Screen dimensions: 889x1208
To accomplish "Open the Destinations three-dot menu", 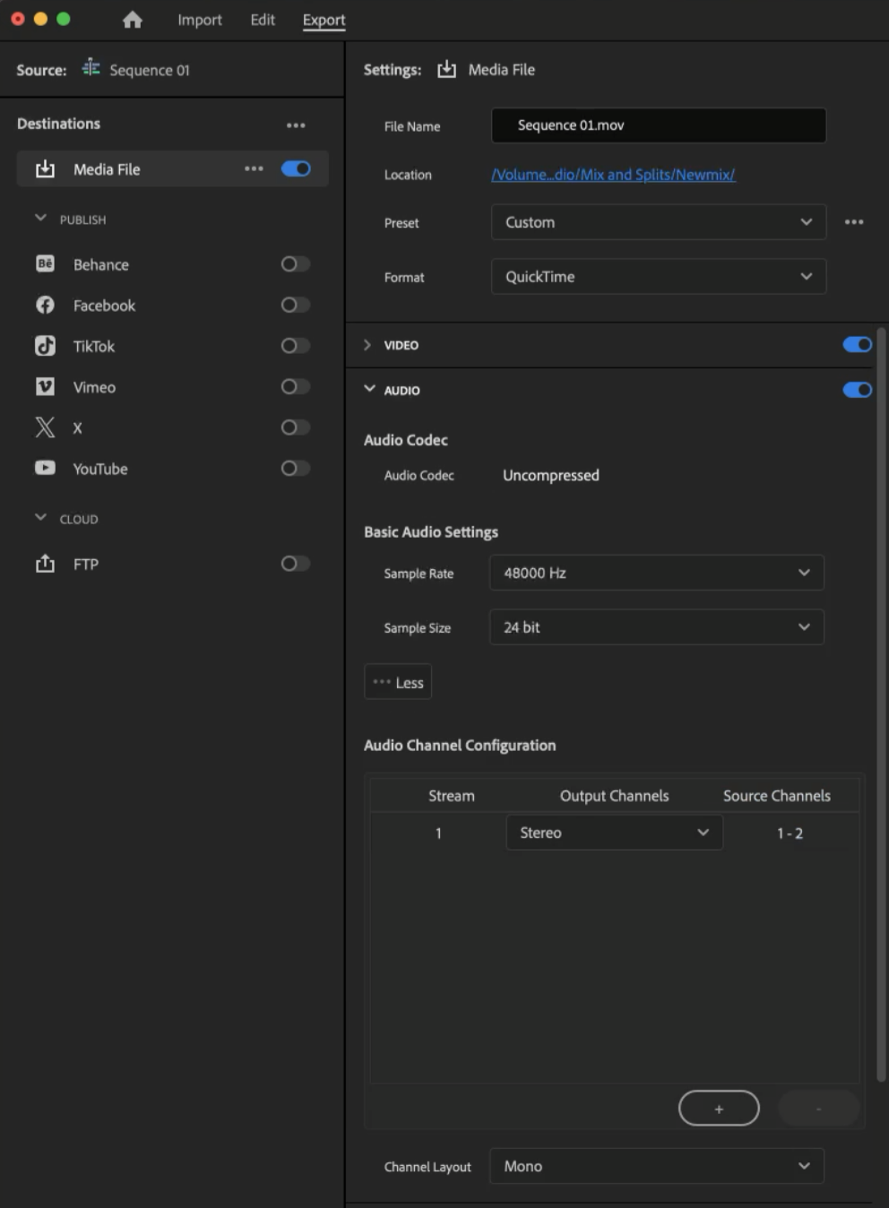I will click(296, 125).
